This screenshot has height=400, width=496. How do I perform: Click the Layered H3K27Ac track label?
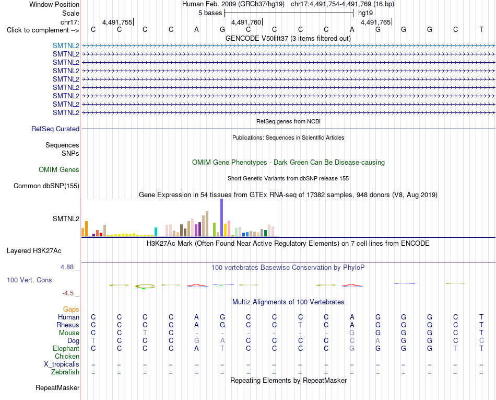tap(34, 251)
